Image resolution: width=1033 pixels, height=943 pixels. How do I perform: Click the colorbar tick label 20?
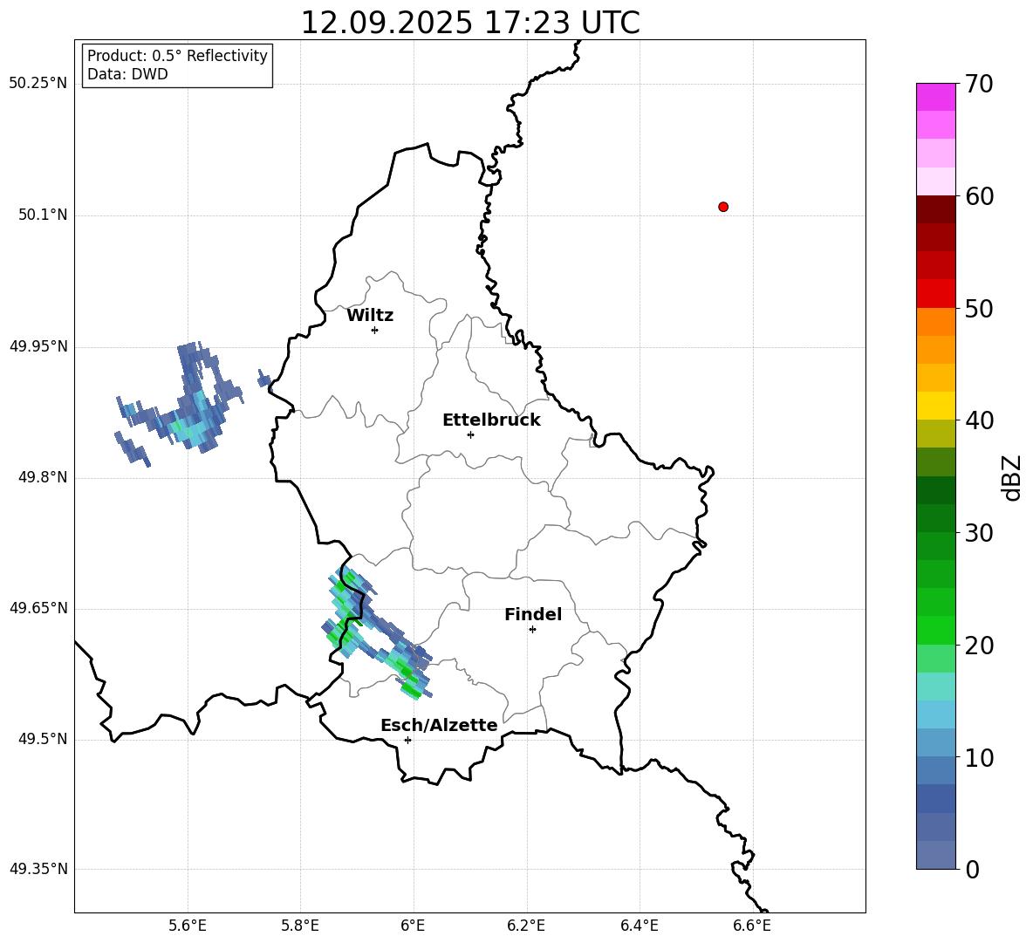tap(978, 645)
